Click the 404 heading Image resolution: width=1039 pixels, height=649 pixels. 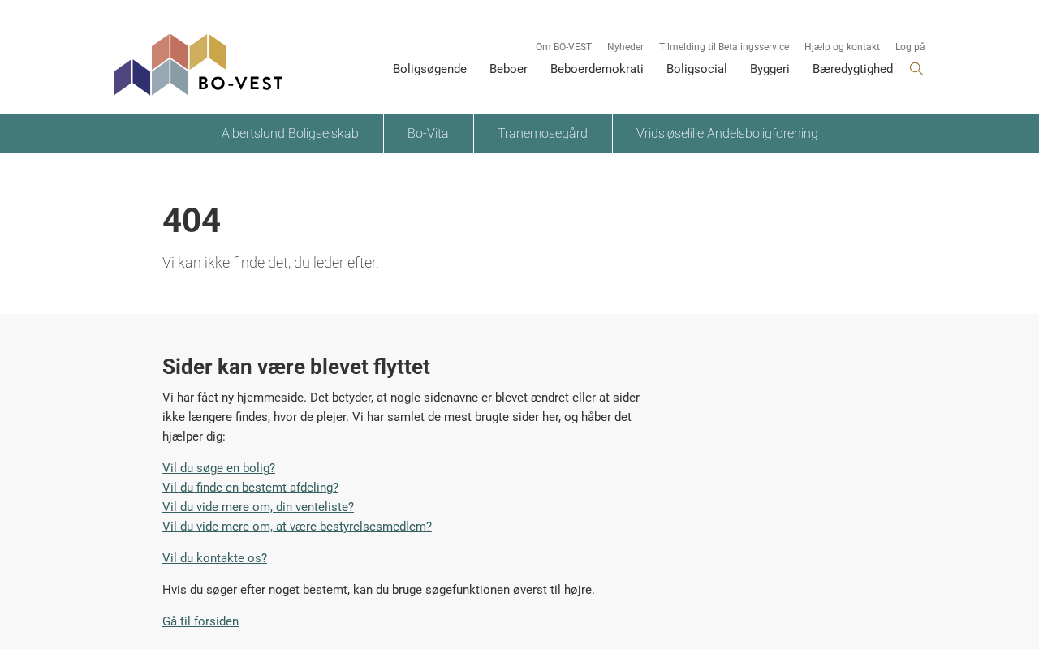coord(192,221)
